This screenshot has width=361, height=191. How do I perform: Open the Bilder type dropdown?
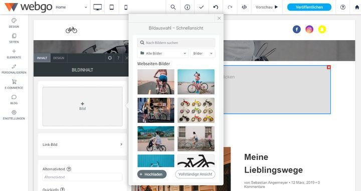point(203,53)
